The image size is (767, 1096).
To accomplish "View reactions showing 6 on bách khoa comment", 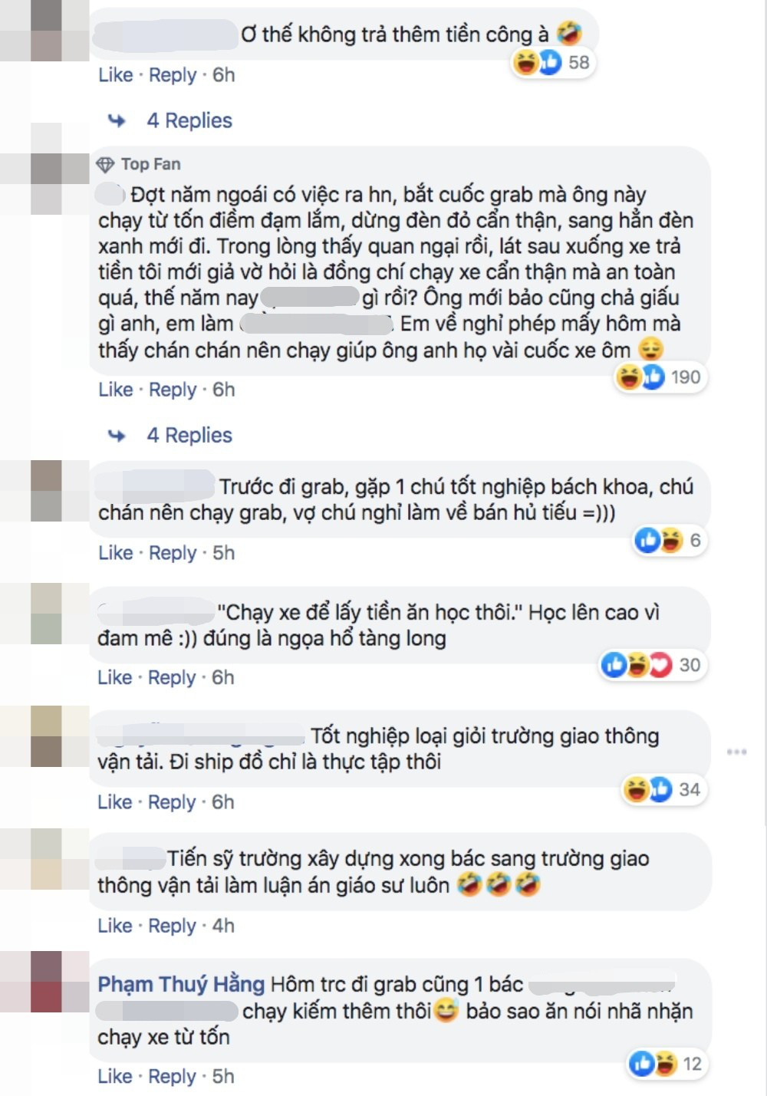I will click(668, 540).
